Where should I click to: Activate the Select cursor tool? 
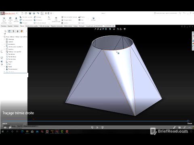(x=42, y=13)
